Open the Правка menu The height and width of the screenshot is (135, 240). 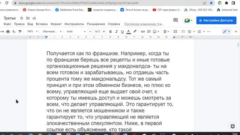coord(19,24)
